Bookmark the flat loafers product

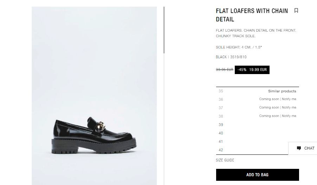click(296, 11)
